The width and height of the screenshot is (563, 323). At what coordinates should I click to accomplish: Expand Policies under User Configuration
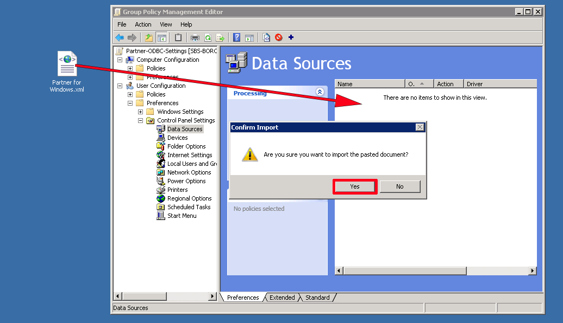130,94
